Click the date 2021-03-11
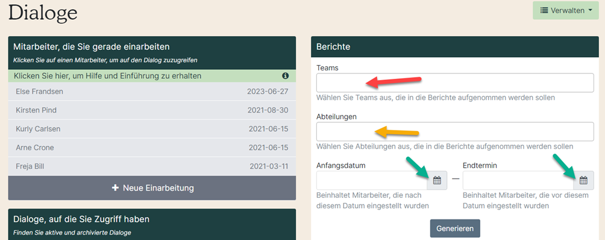The image size is (605, 240). [269, 167]
